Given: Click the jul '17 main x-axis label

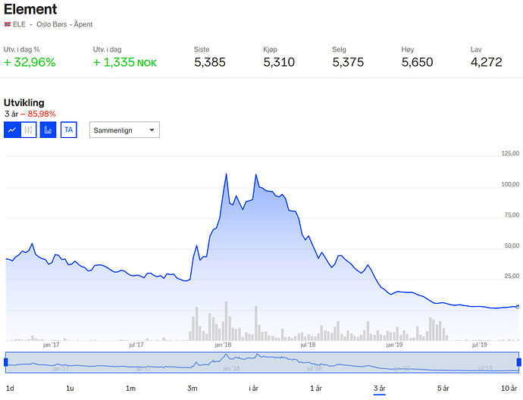Looking at the screenshot, I should [x=136, y=345].
